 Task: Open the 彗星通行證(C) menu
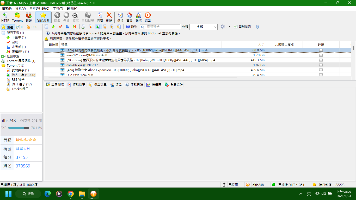pyautogui.click(x=39, y=9)
